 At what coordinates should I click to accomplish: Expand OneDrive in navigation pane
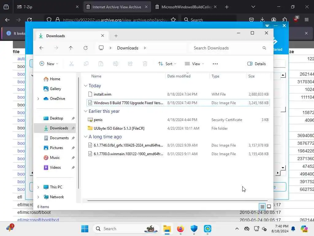[38, 99]
